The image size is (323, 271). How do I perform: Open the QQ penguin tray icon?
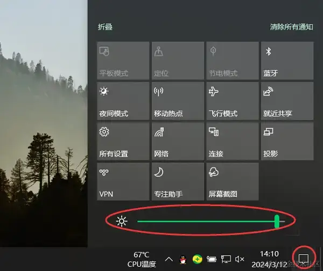click(x=183, y=259)
